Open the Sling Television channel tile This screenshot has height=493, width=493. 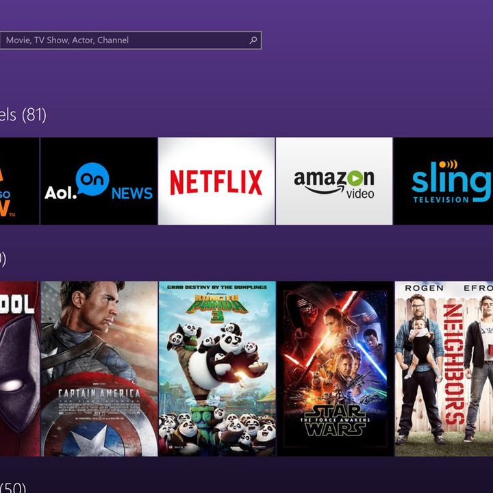pyautogui.click(x=443, y=181)
